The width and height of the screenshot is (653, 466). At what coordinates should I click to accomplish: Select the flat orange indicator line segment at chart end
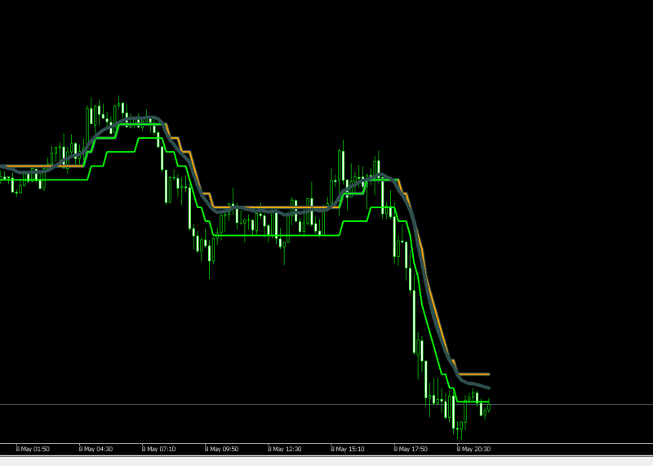(473, 374)
